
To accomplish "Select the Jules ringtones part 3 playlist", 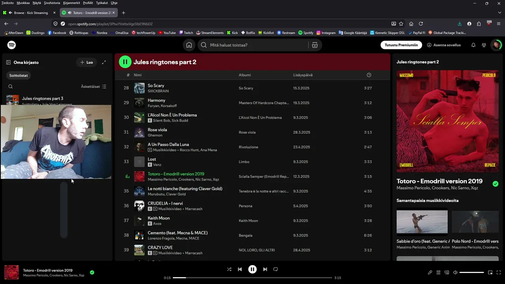I will pos(56,101).
